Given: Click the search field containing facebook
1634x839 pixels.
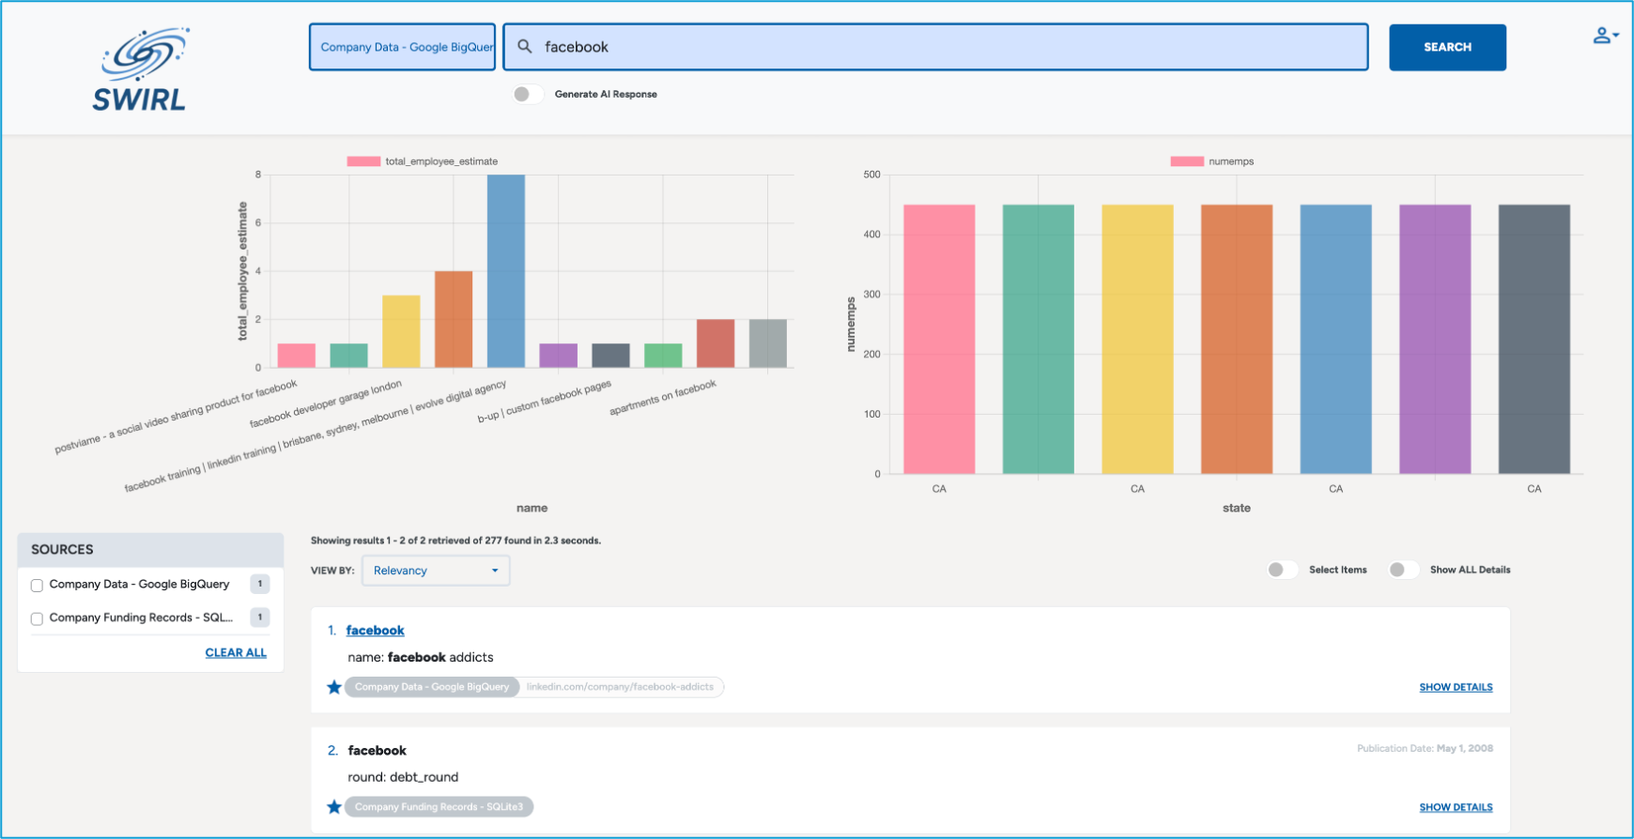Looking at the screenshot, I should click(x=935, y=47).
